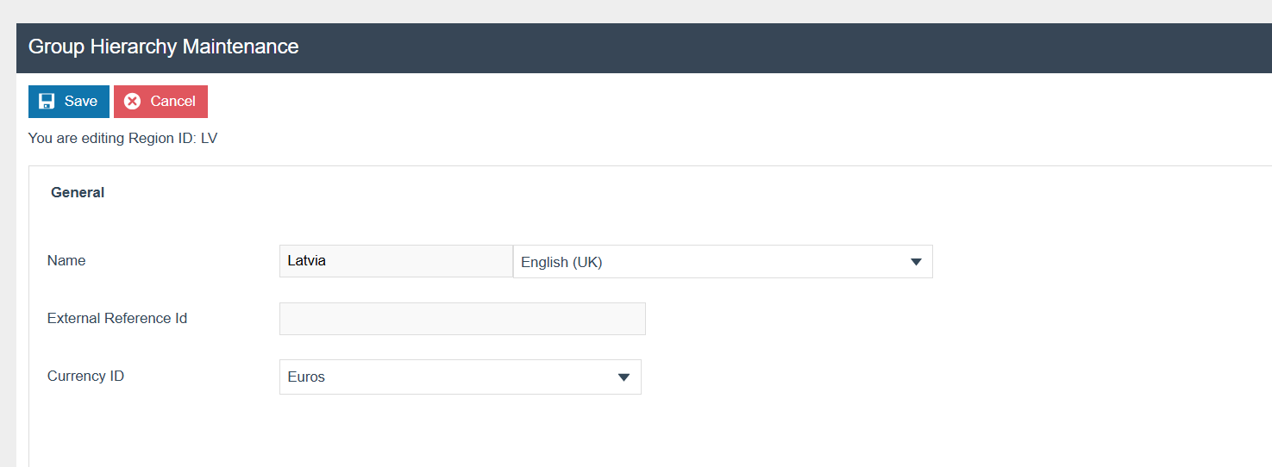This screenshot has width=1272, height=467.
Task: Click the External Reference Id label
Action: [117, 319]
